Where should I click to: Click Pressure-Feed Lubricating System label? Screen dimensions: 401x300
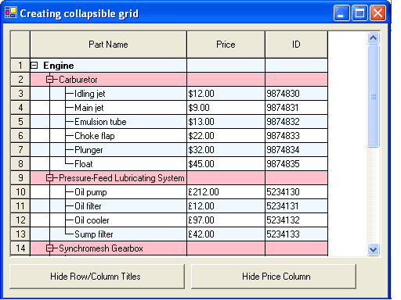coord(121,178)
